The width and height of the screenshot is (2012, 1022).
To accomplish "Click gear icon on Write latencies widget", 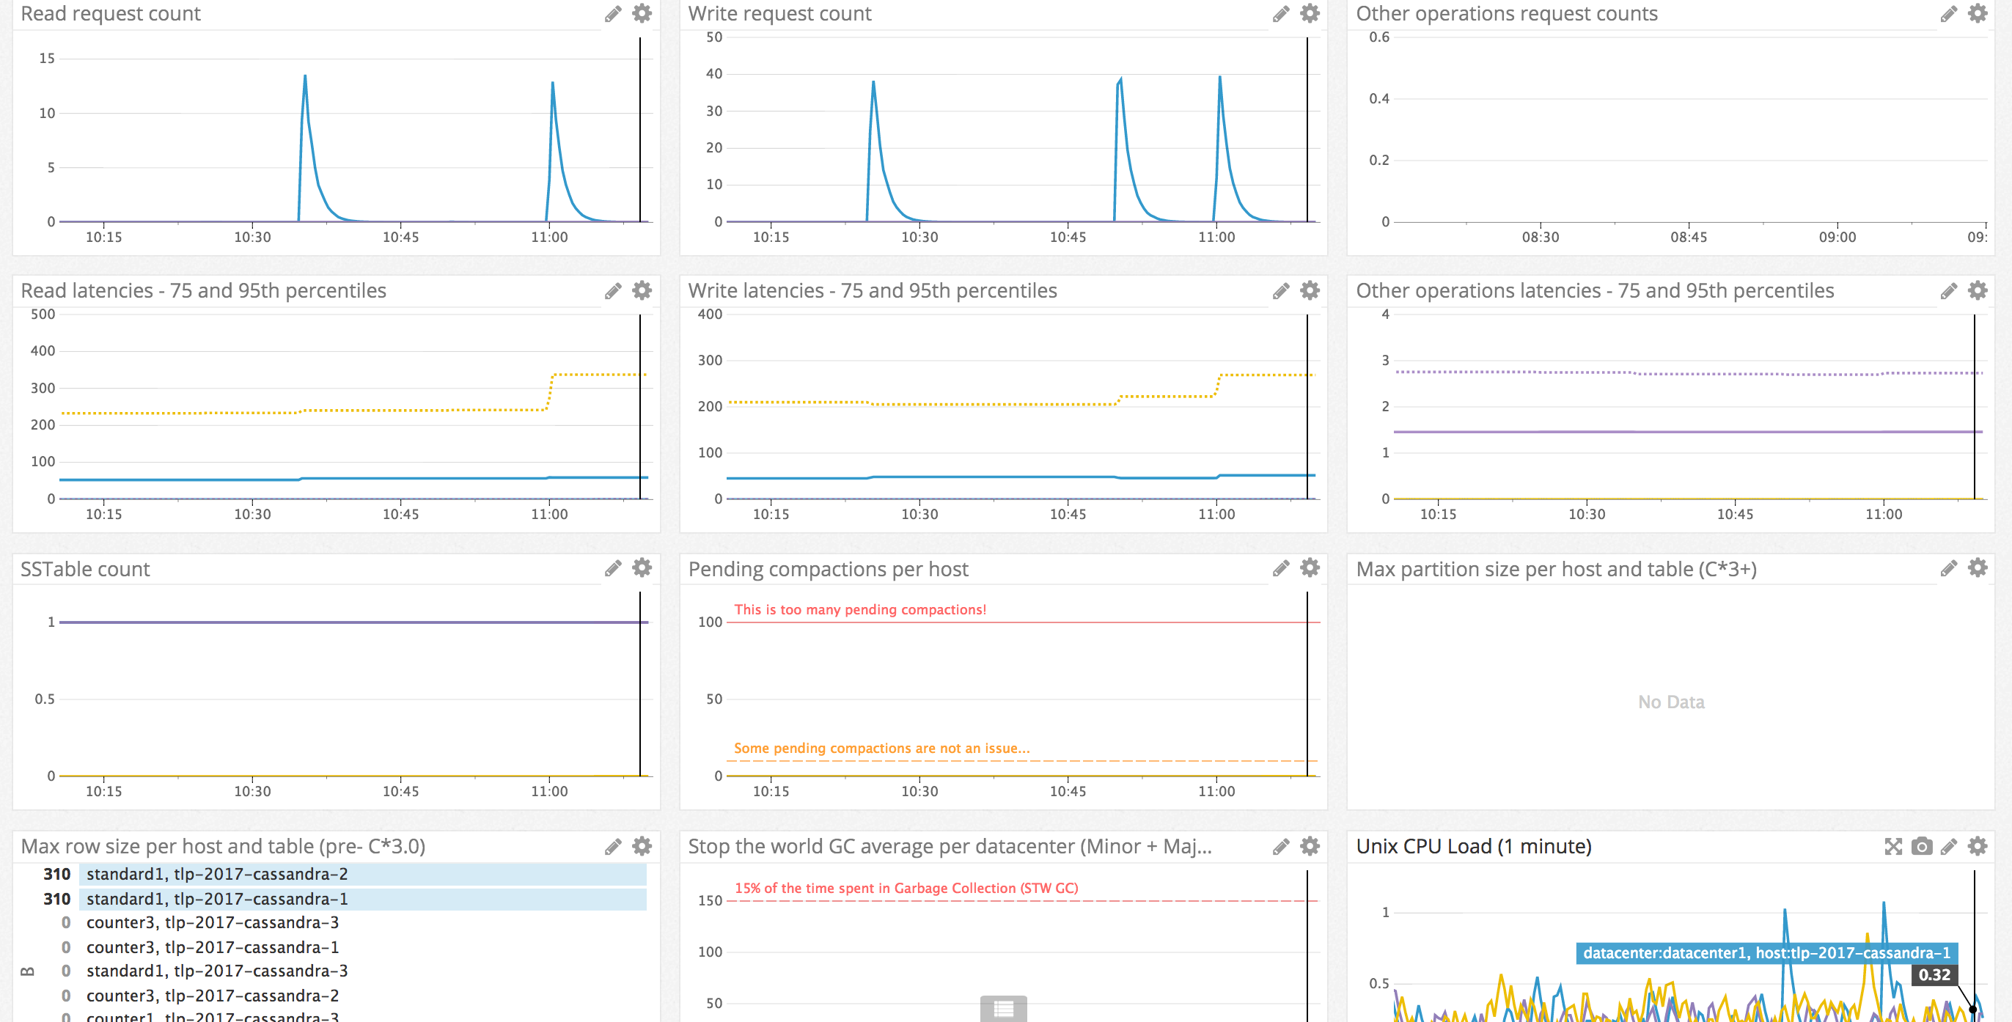I will (x=1310, y=290).
